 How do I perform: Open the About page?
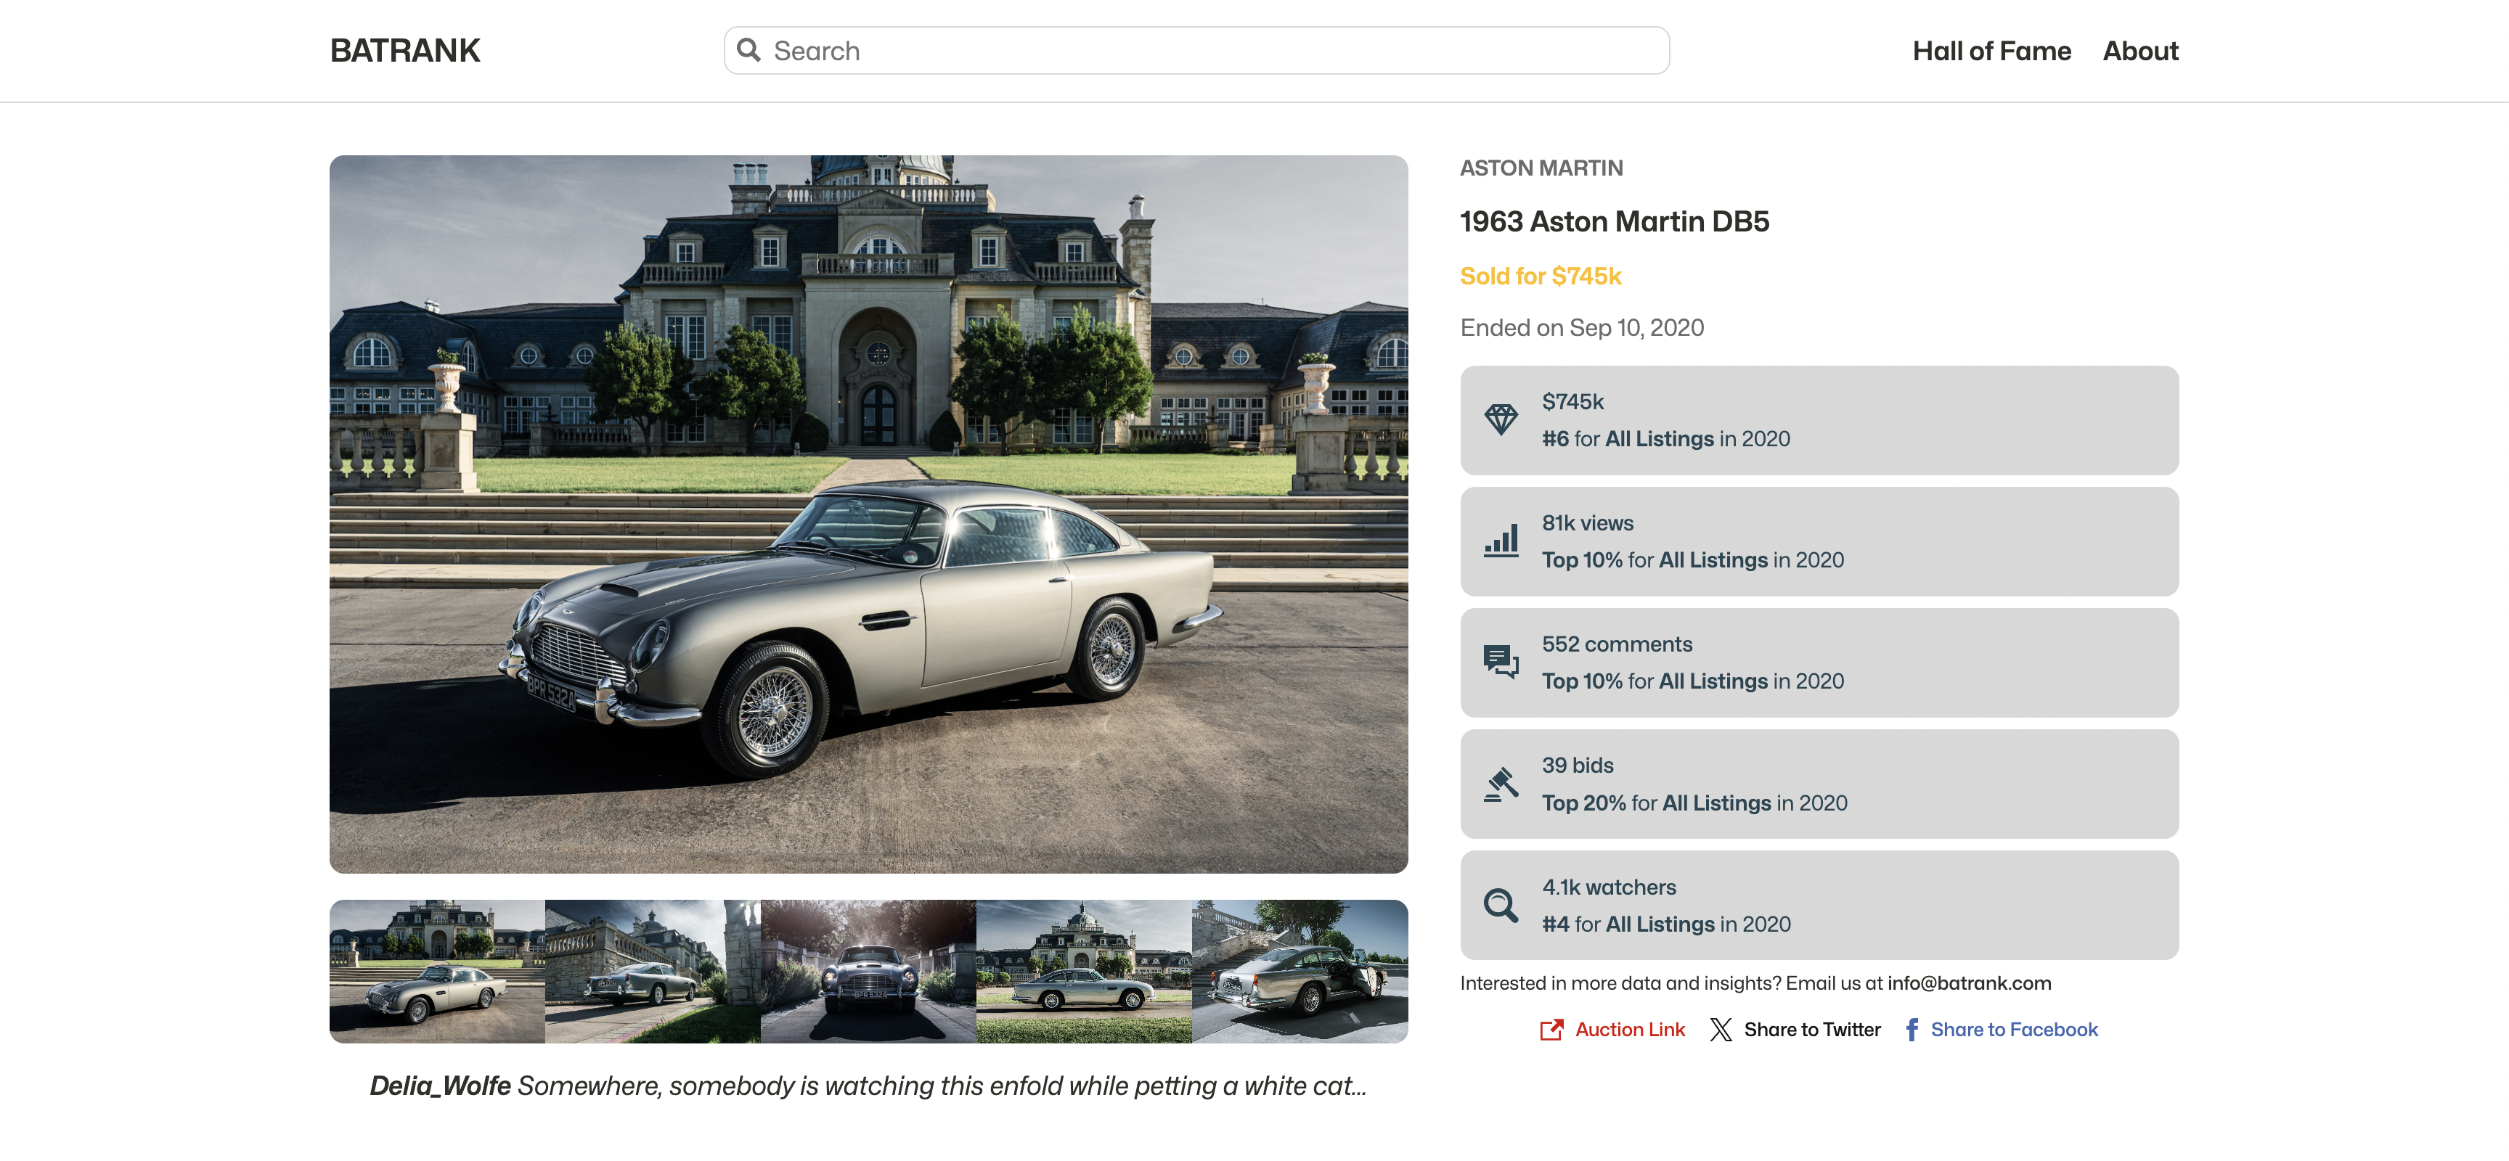[x=2139, y=51]
